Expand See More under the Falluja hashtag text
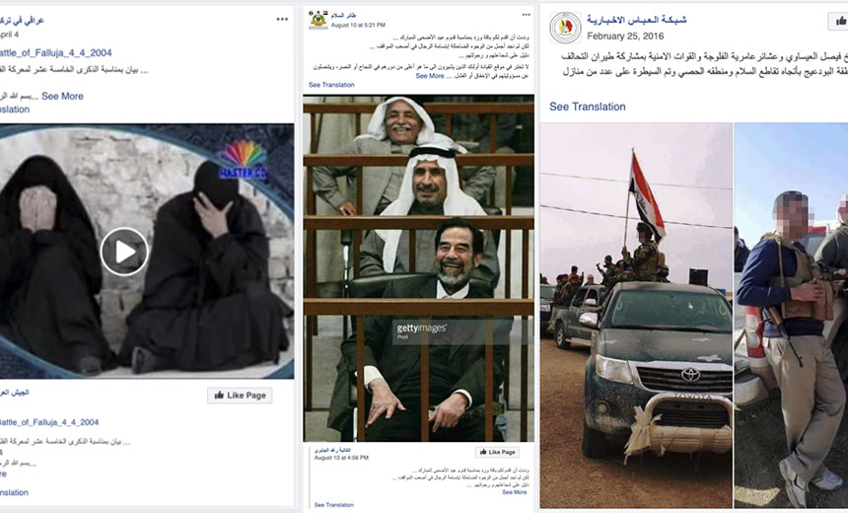The height and width of the screenshot is (513, 848). click(x=62, y=97)
